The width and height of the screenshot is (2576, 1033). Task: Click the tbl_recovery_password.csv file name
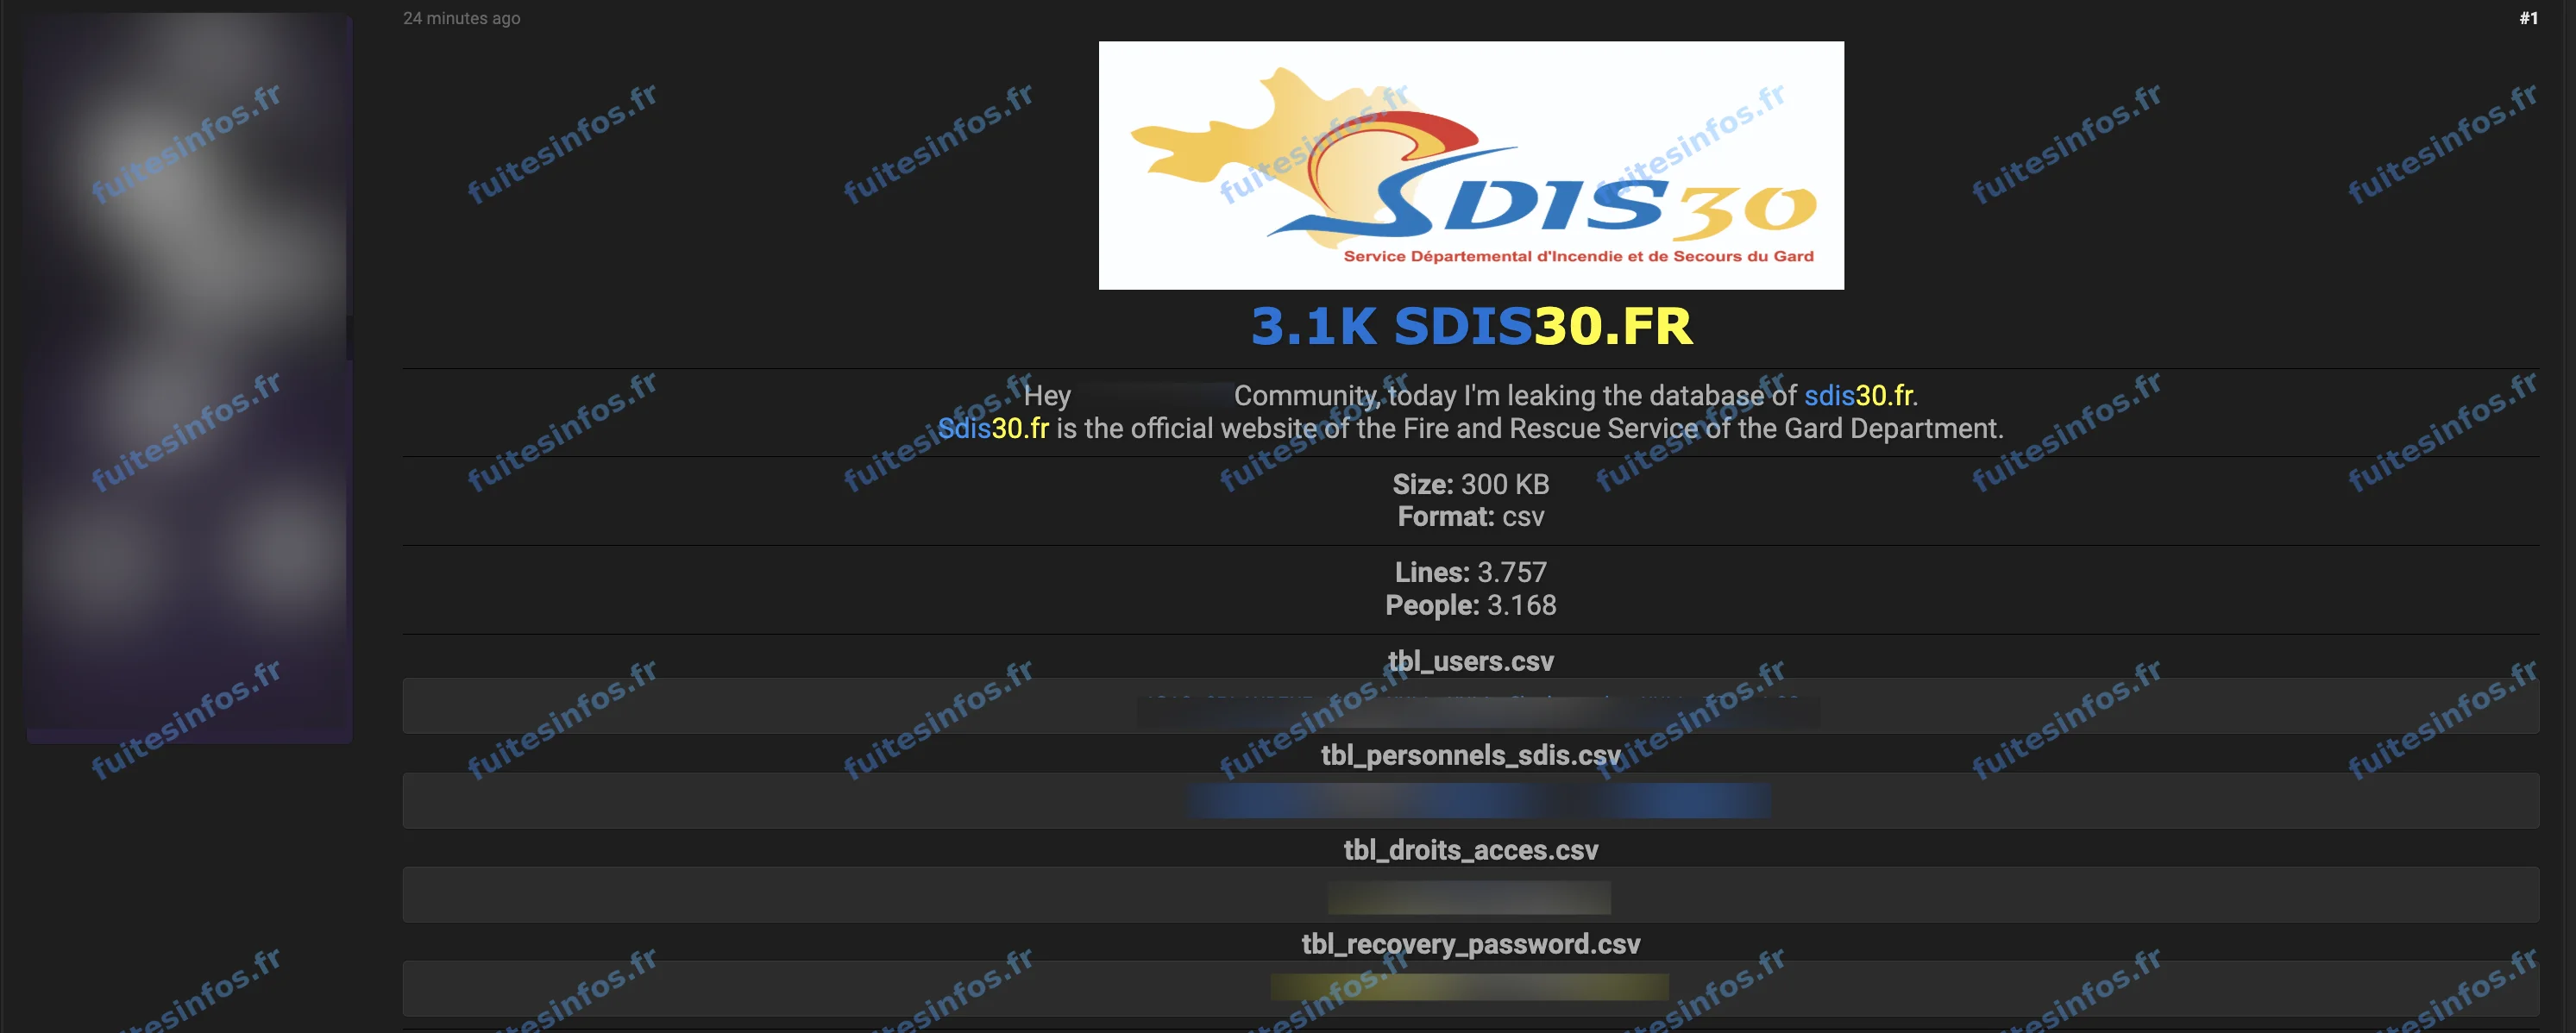1471,944
